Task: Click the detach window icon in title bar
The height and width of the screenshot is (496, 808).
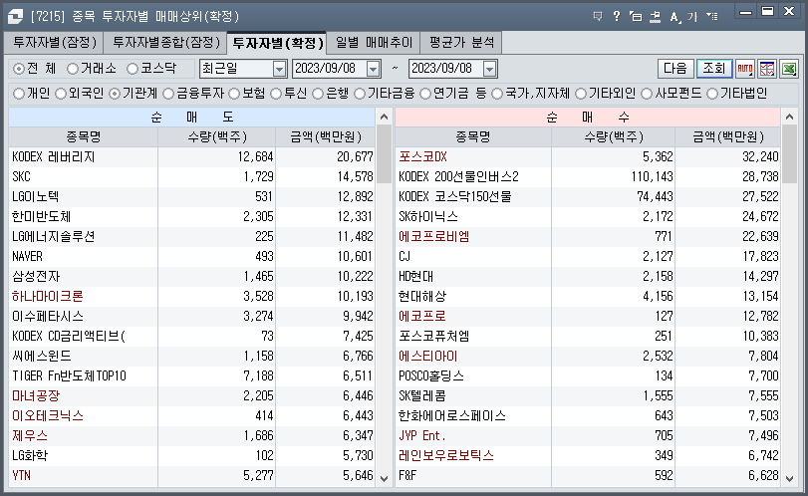Action: [636, 17]
